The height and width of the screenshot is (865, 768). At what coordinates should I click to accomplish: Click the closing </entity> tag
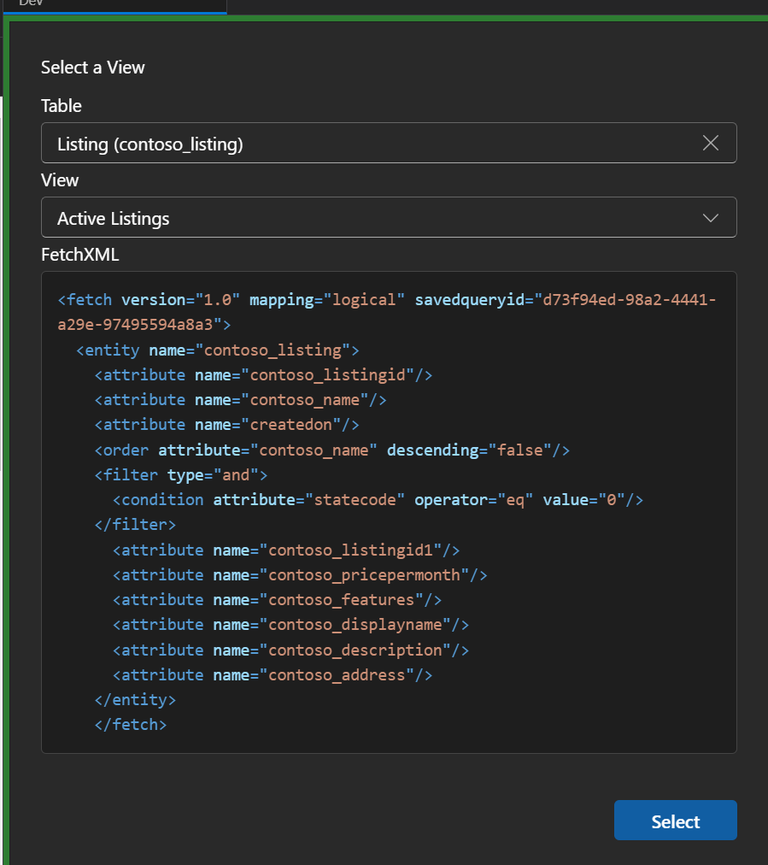click(135, 700)
